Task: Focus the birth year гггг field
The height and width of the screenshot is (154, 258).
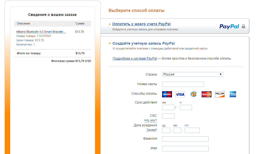Action: [192, 130]
